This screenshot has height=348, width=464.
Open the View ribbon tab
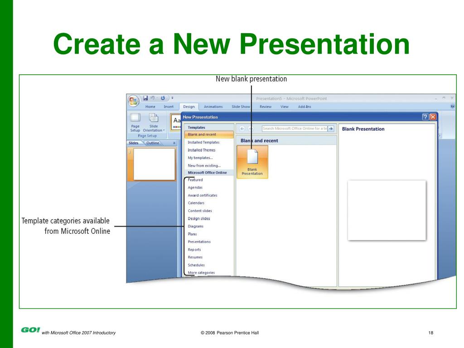(x=285, y=106)
